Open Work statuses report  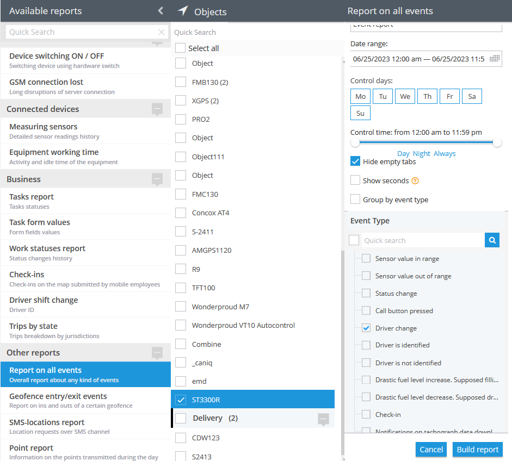85,253
